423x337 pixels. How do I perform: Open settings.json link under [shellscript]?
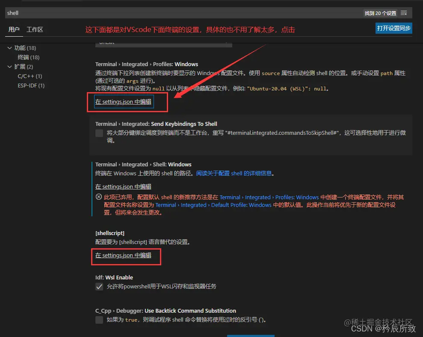pyautogui.click(x=123, y=255)
